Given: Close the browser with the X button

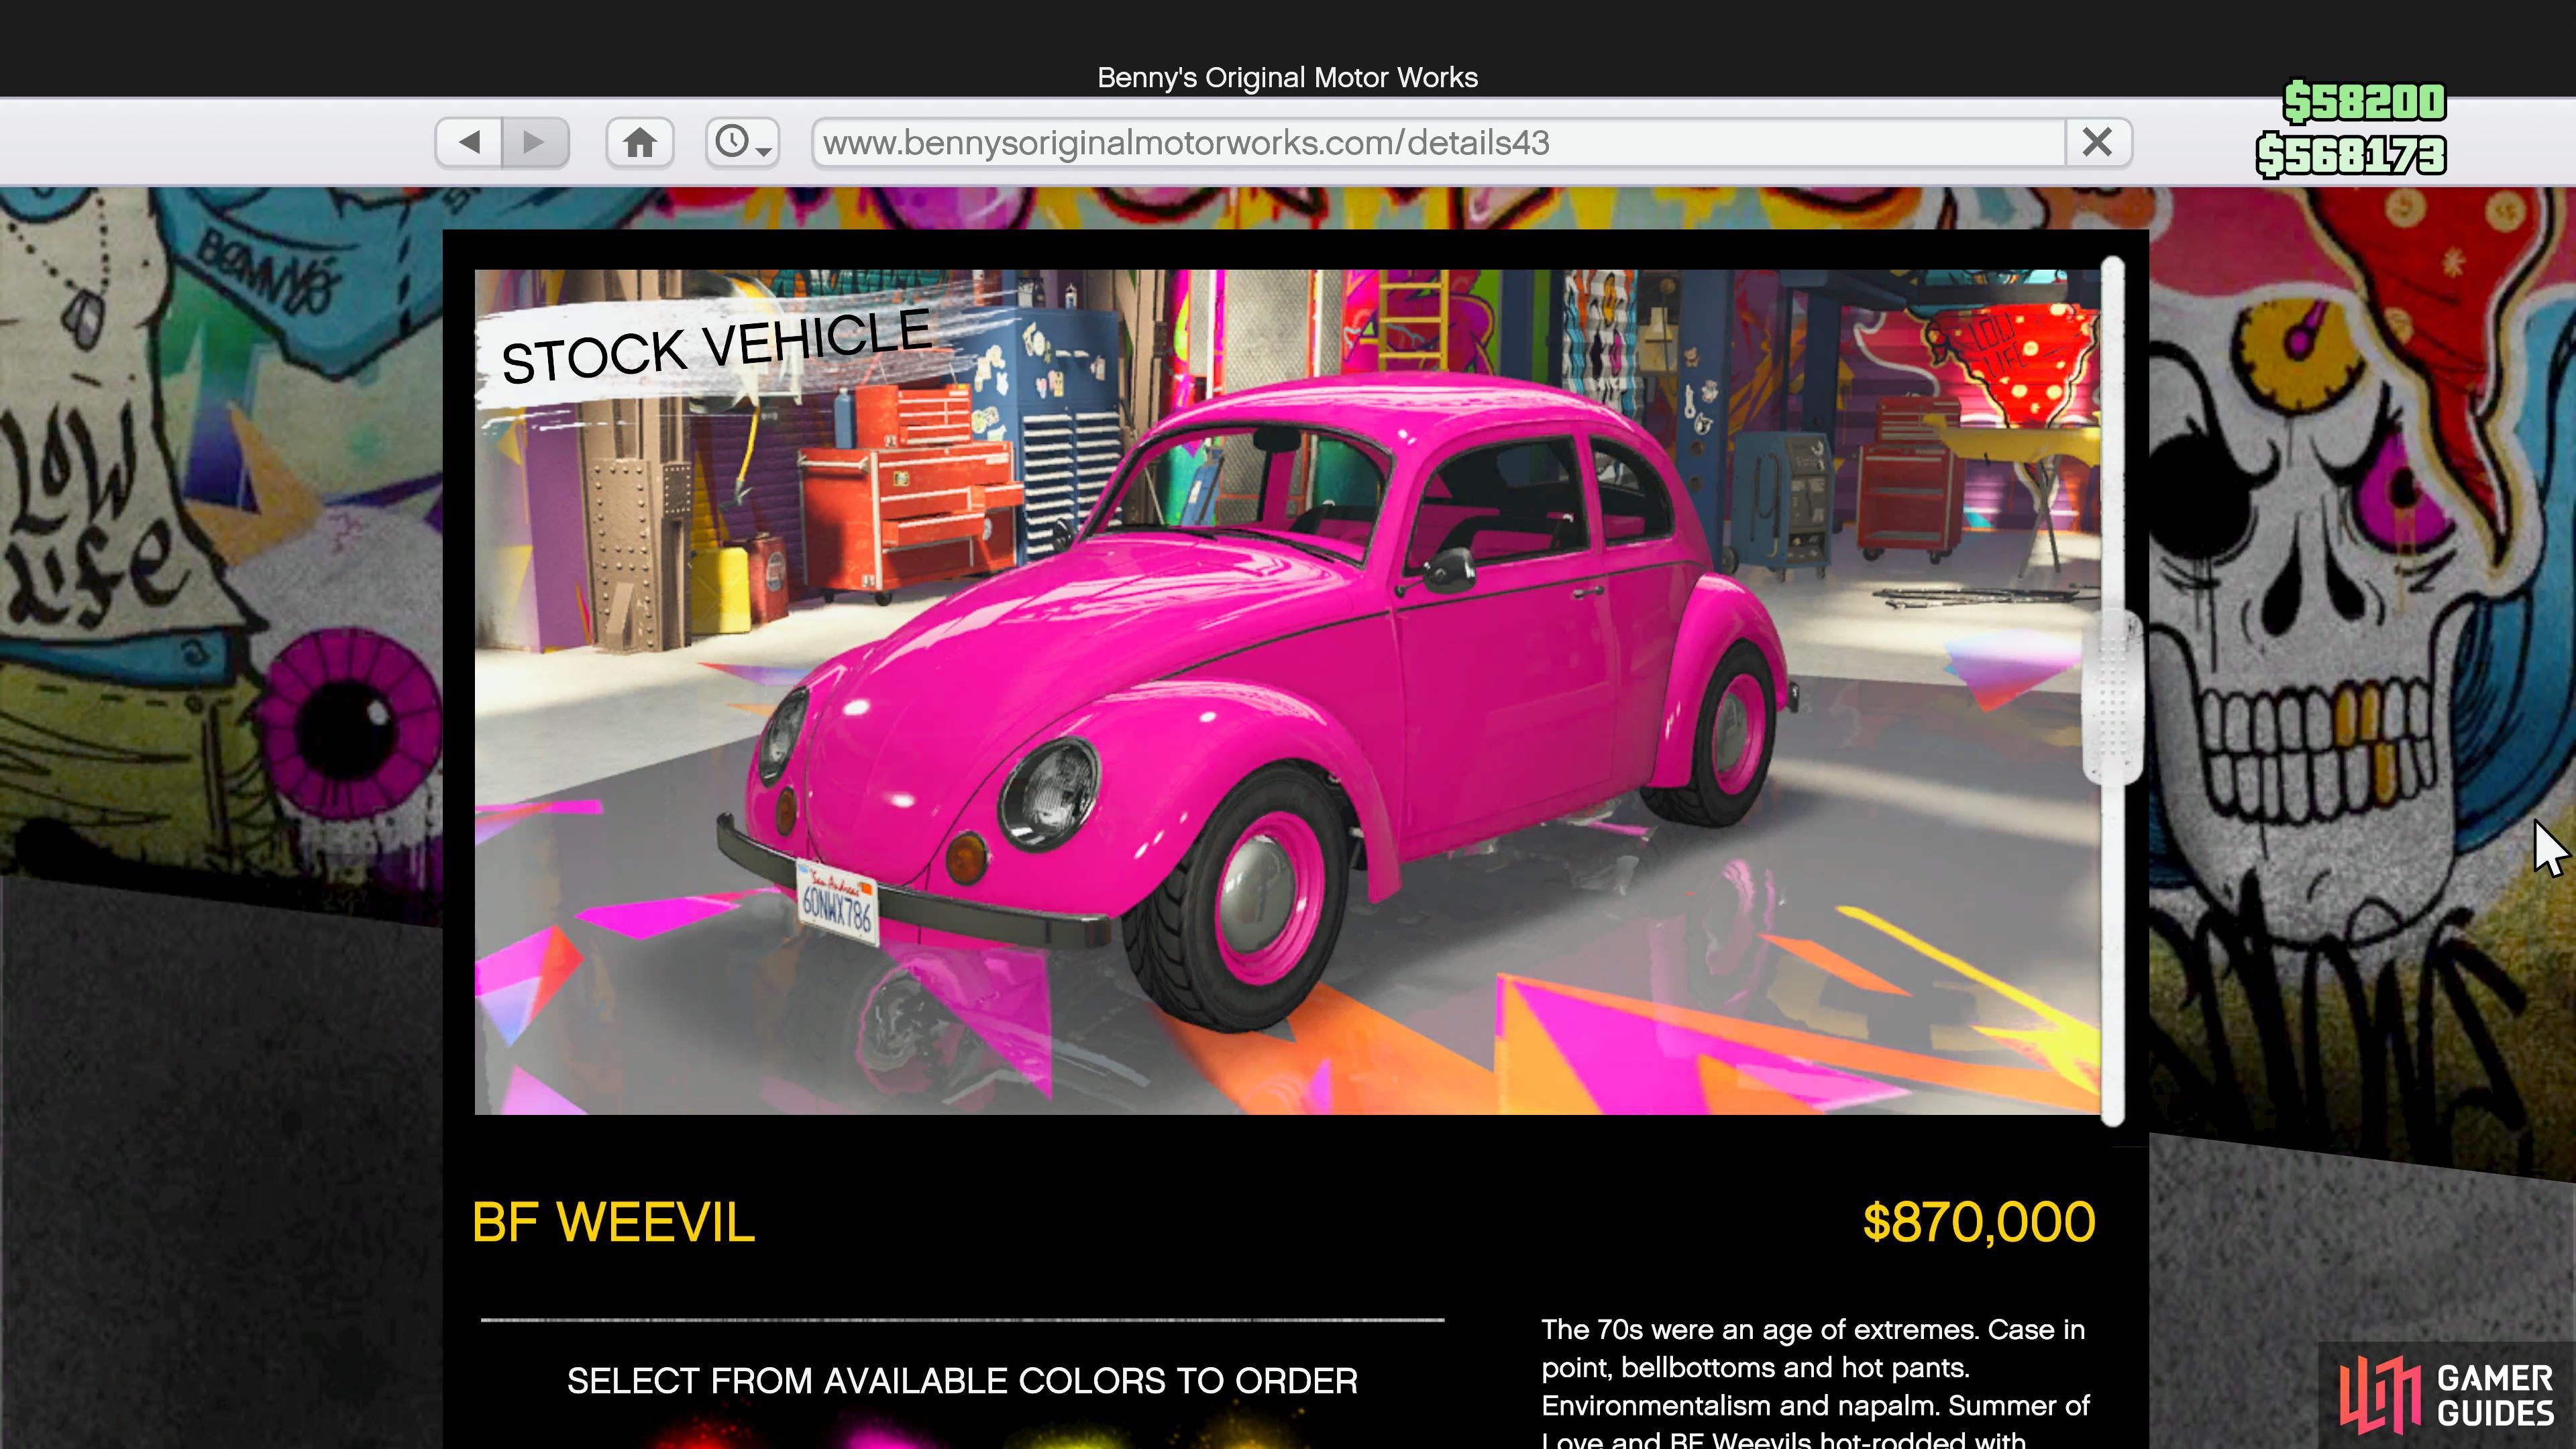Looking at the screenshot, I should coord(2098,142).
